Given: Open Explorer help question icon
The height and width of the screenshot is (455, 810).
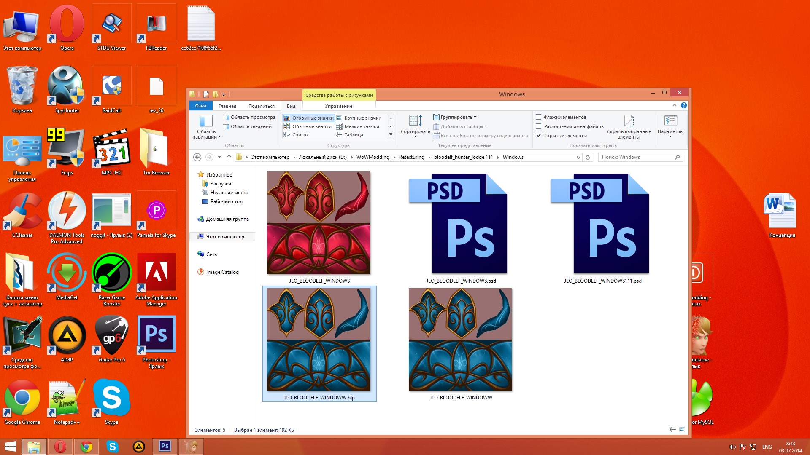Looking at the screenshot, I should pos(683,105).
